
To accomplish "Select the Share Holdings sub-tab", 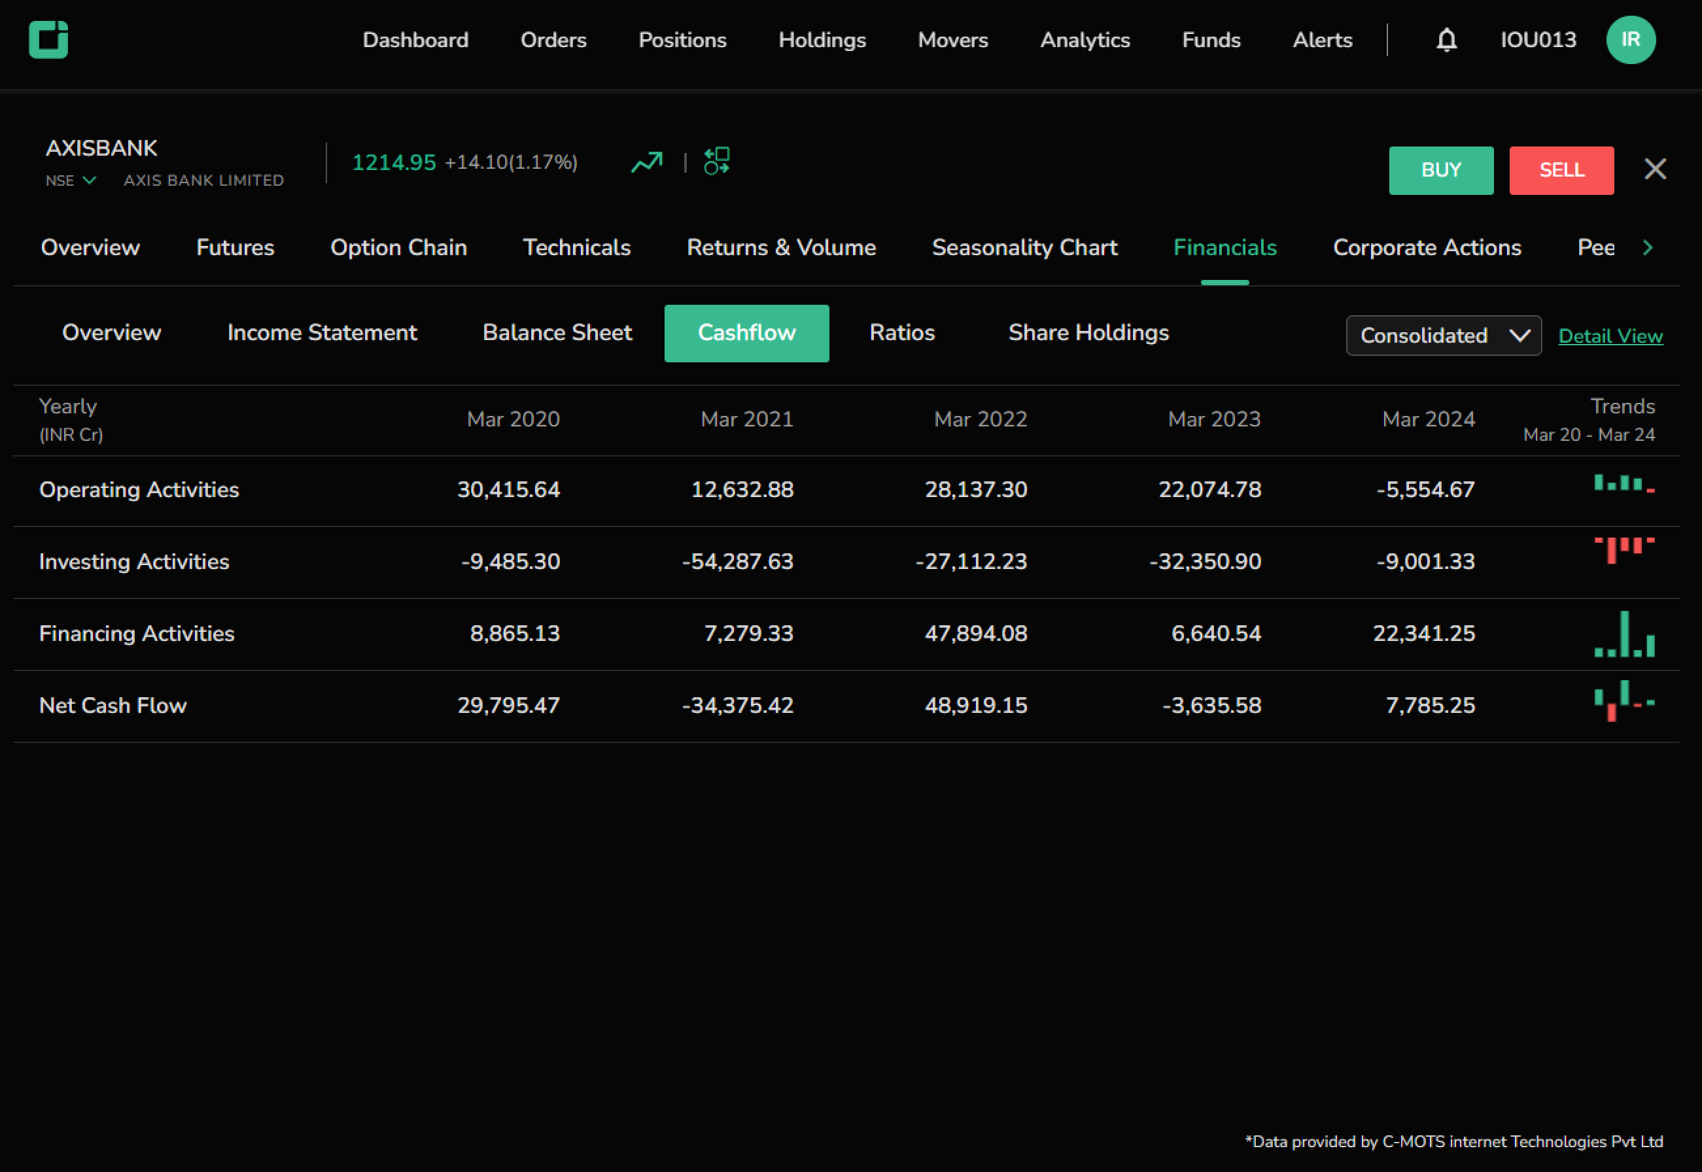I will (x=1088, y=333).
